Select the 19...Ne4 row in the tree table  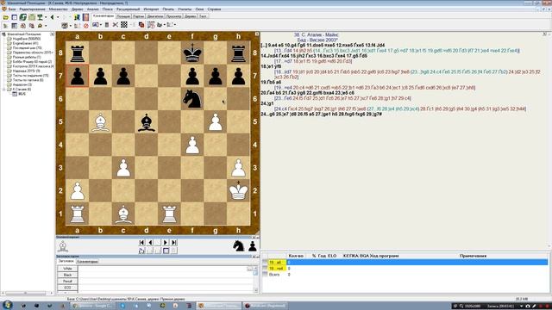pos(405,268)
